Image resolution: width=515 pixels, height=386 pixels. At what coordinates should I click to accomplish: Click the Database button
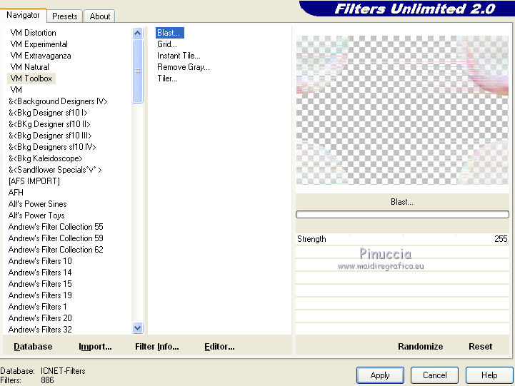(33, 347)
